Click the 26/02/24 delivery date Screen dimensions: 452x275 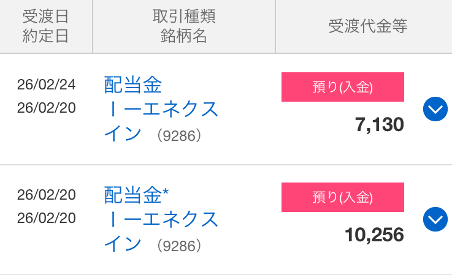click(x=47, y=85)
